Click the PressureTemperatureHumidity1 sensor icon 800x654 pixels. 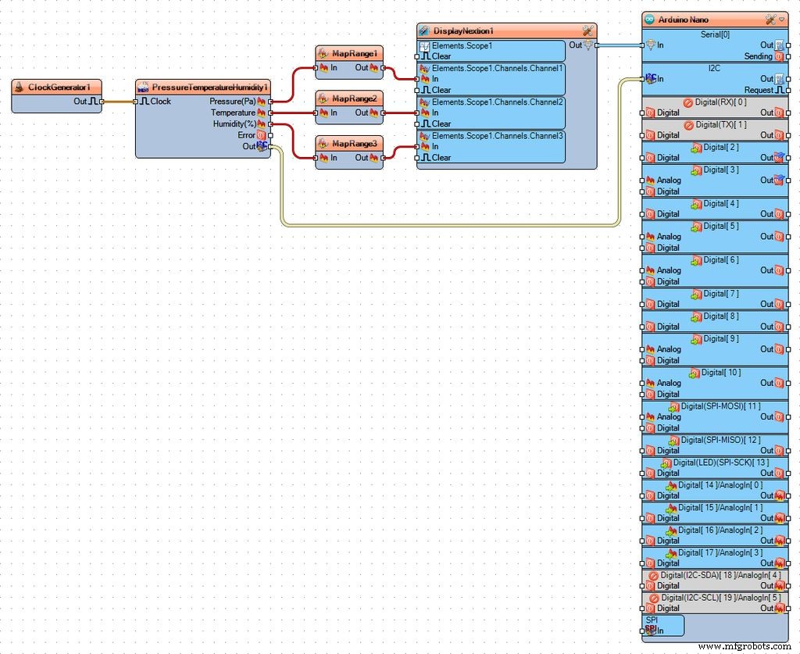point(143,87)
